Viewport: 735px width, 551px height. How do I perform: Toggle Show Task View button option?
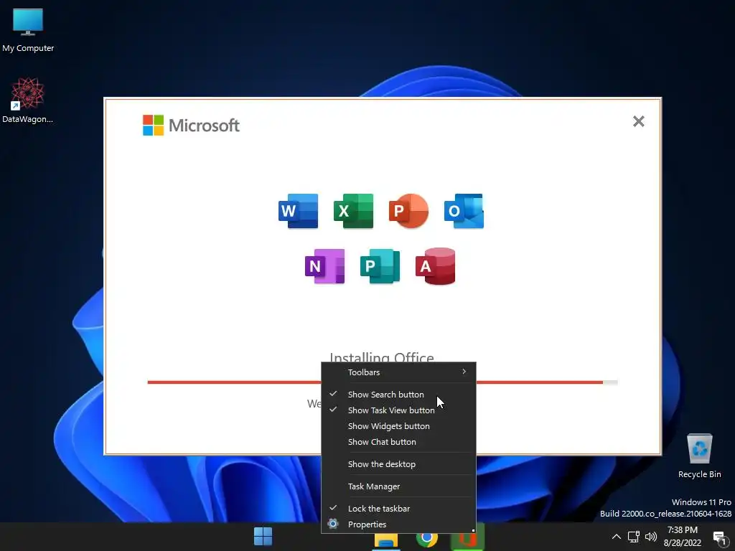[x=398, y=410]
